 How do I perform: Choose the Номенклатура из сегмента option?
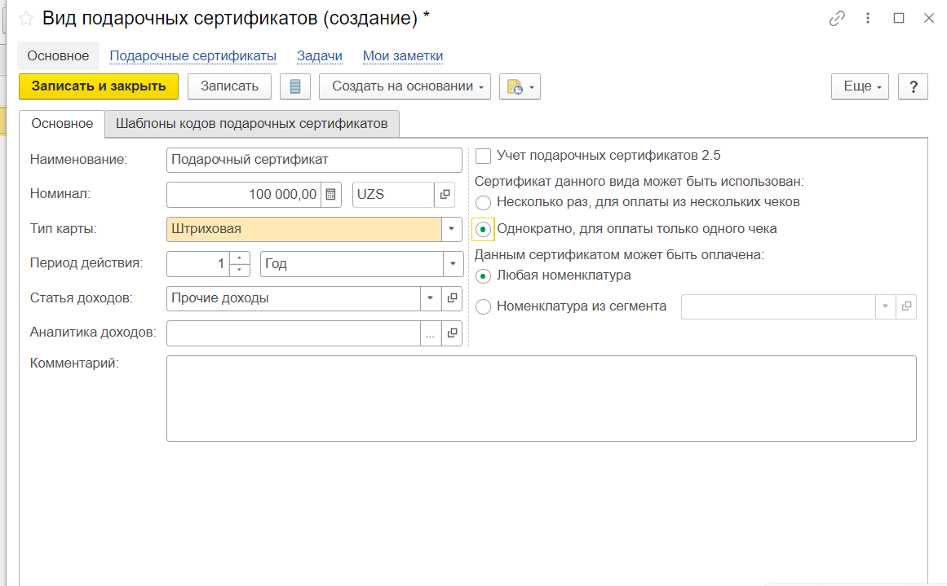484,307
